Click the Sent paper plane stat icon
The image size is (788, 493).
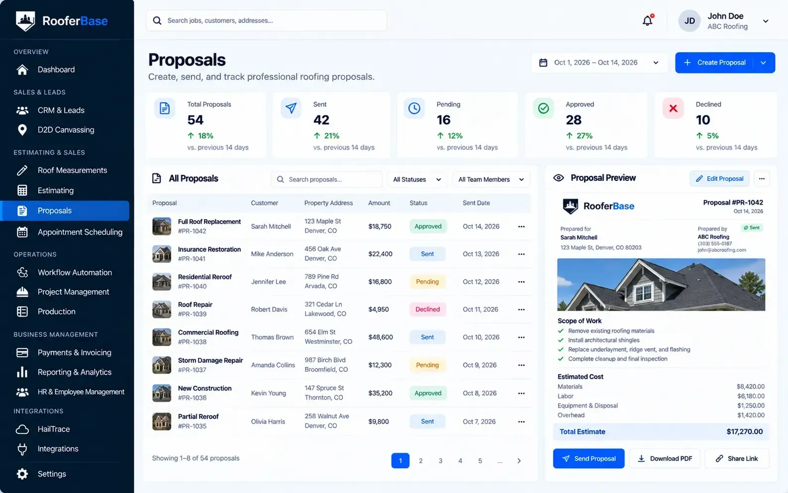291,108
